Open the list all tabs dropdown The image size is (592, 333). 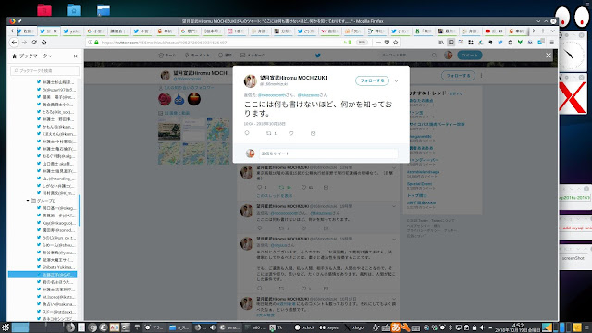[552, 31]
